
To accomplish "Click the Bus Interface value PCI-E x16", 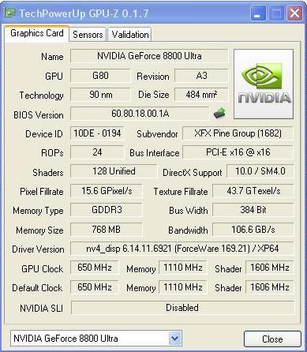I will pos(238,152).
